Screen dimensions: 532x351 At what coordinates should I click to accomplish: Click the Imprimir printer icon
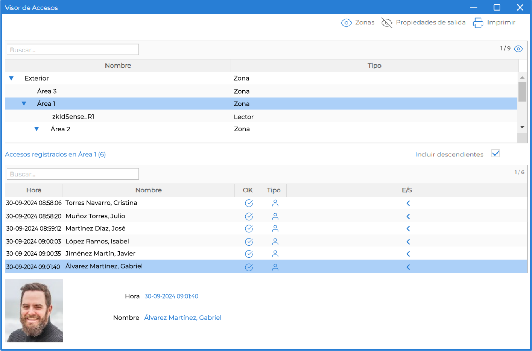(478, 23)
